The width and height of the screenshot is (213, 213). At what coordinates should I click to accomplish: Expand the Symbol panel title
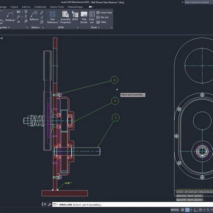tap(5, 27)
